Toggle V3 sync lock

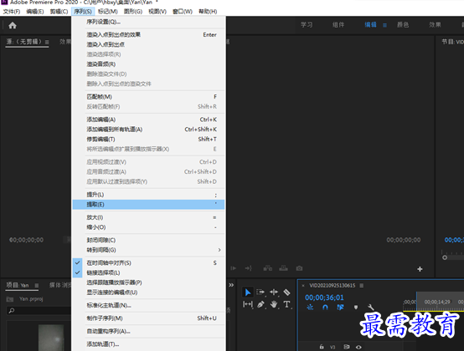(x=346, y=347)
